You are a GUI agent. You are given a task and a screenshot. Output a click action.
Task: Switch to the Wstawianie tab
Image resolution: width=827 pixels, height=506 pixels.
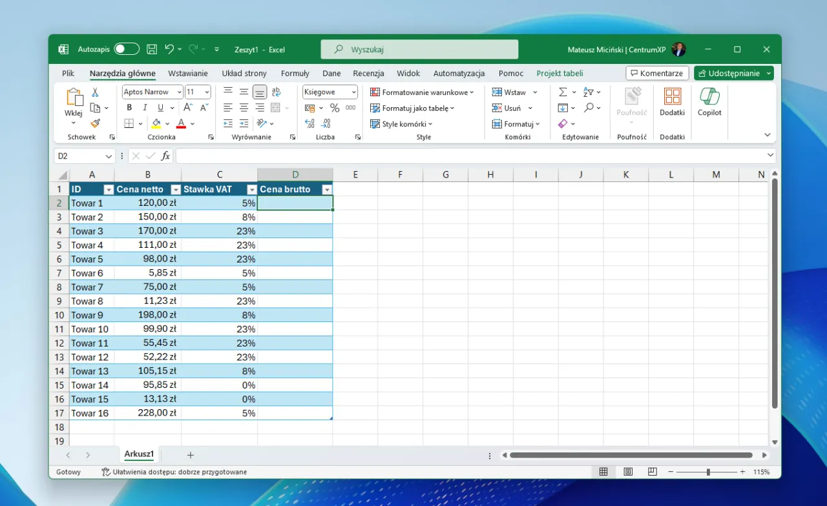pyautogui.click(x=187, y=74)
